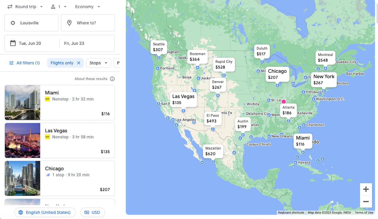This screenshot has height=219, width=378.
Task: Open the Terms of Use link
Action: 364,213
